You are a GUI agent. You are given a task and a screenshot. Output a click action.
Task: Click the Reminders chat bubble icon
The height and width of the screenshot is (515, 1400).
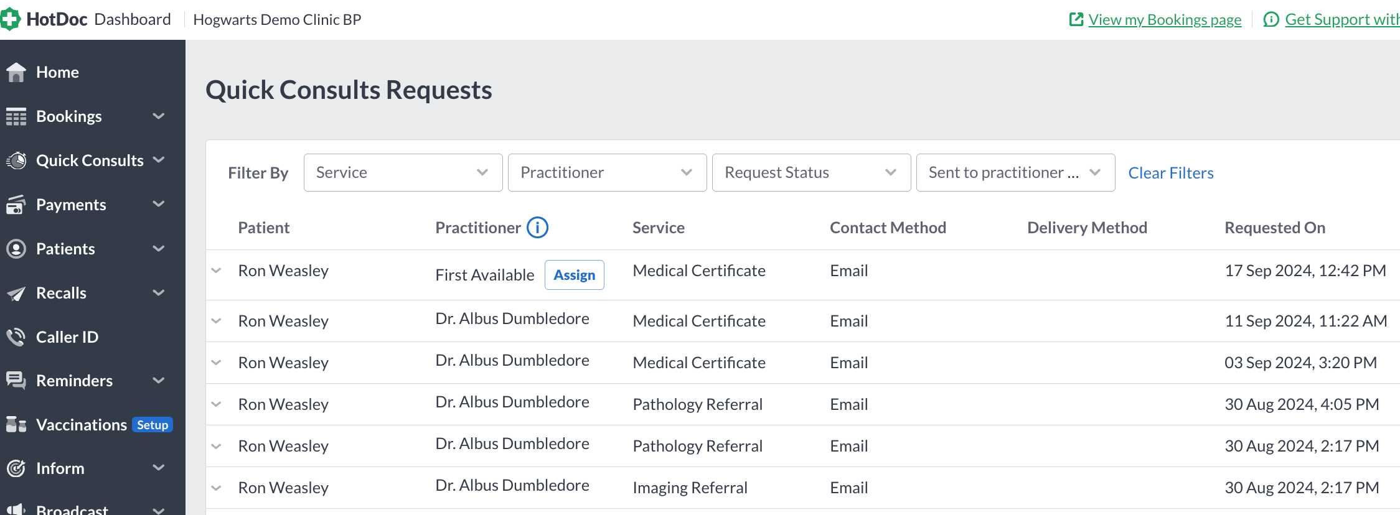coord(16,381)
